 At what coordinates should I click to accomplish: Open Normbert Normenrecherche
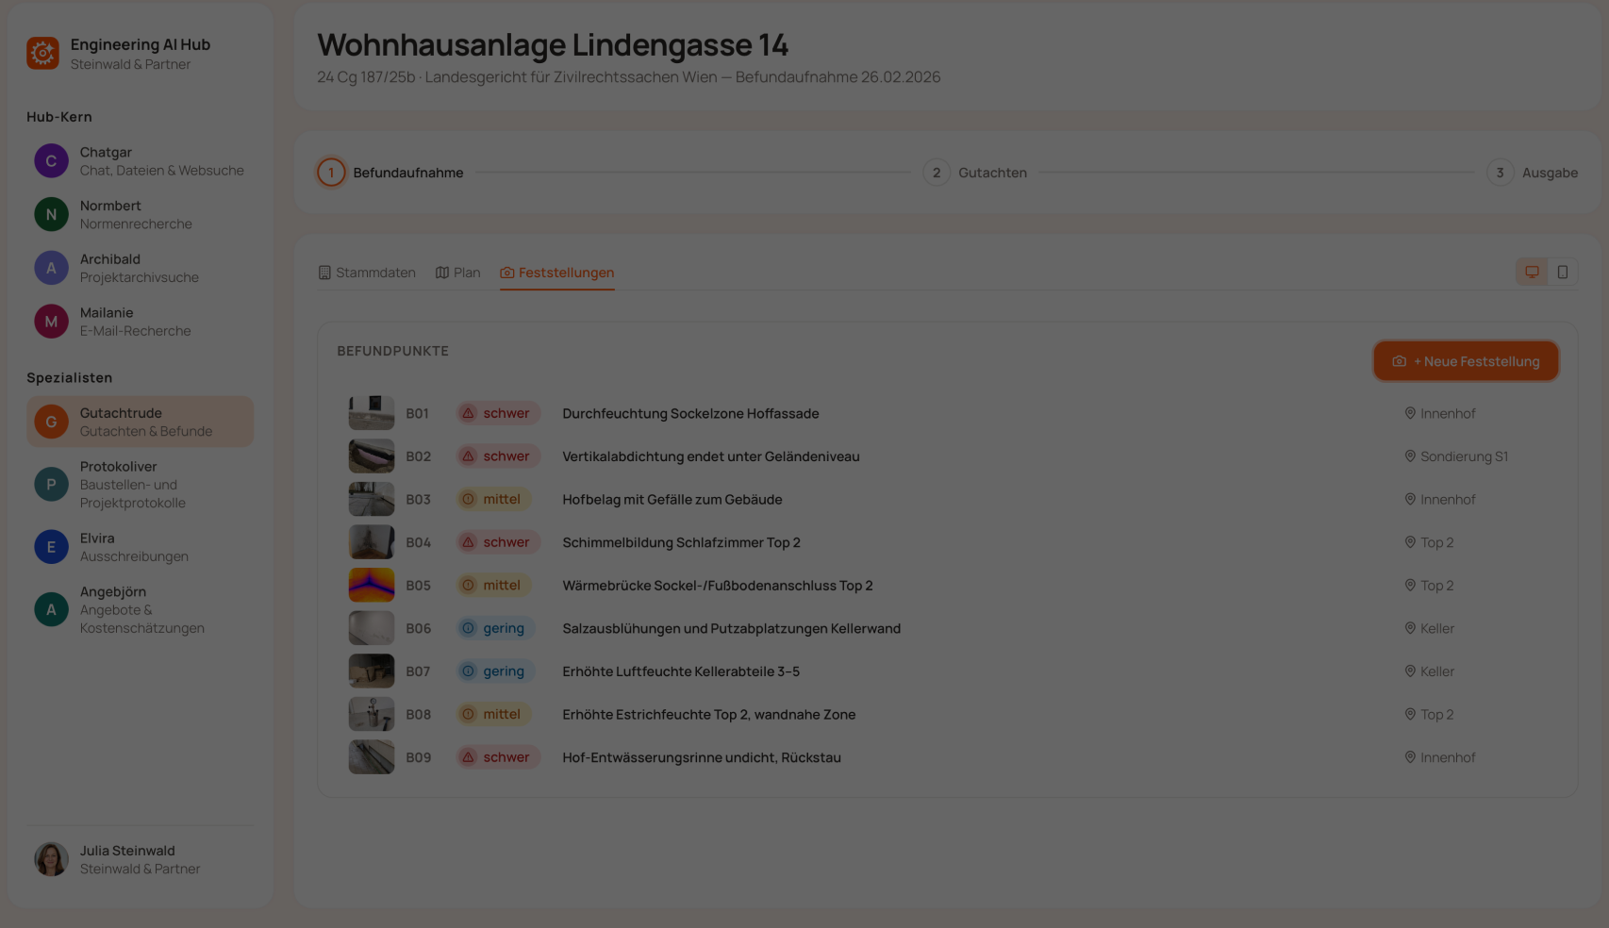click(x=140, y=215)
